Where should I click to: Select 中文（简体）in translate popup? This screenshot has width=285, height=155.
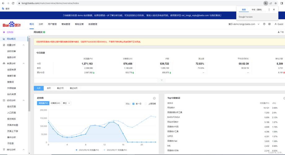click(256, 10)
